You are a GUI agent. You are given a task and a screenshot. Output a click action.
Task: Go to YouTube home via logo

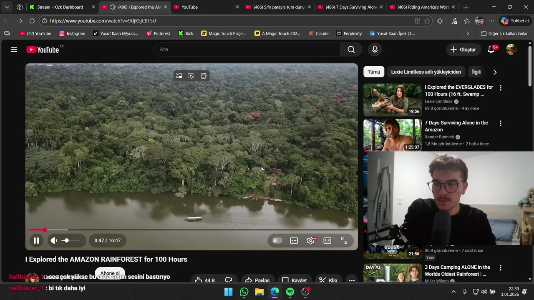pos(43,50)
